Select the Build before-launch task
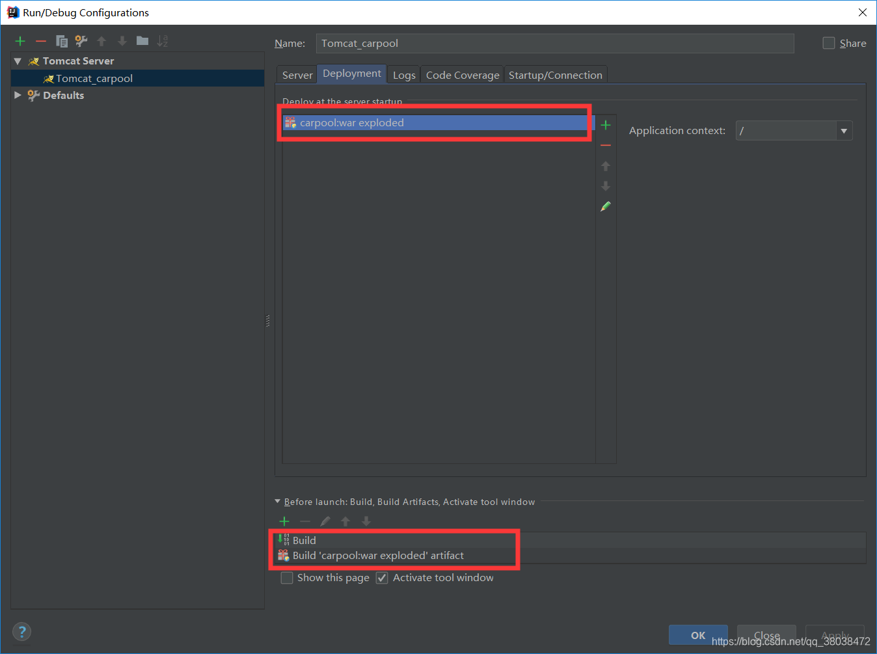Screen dimensions: 877x654 571,540
